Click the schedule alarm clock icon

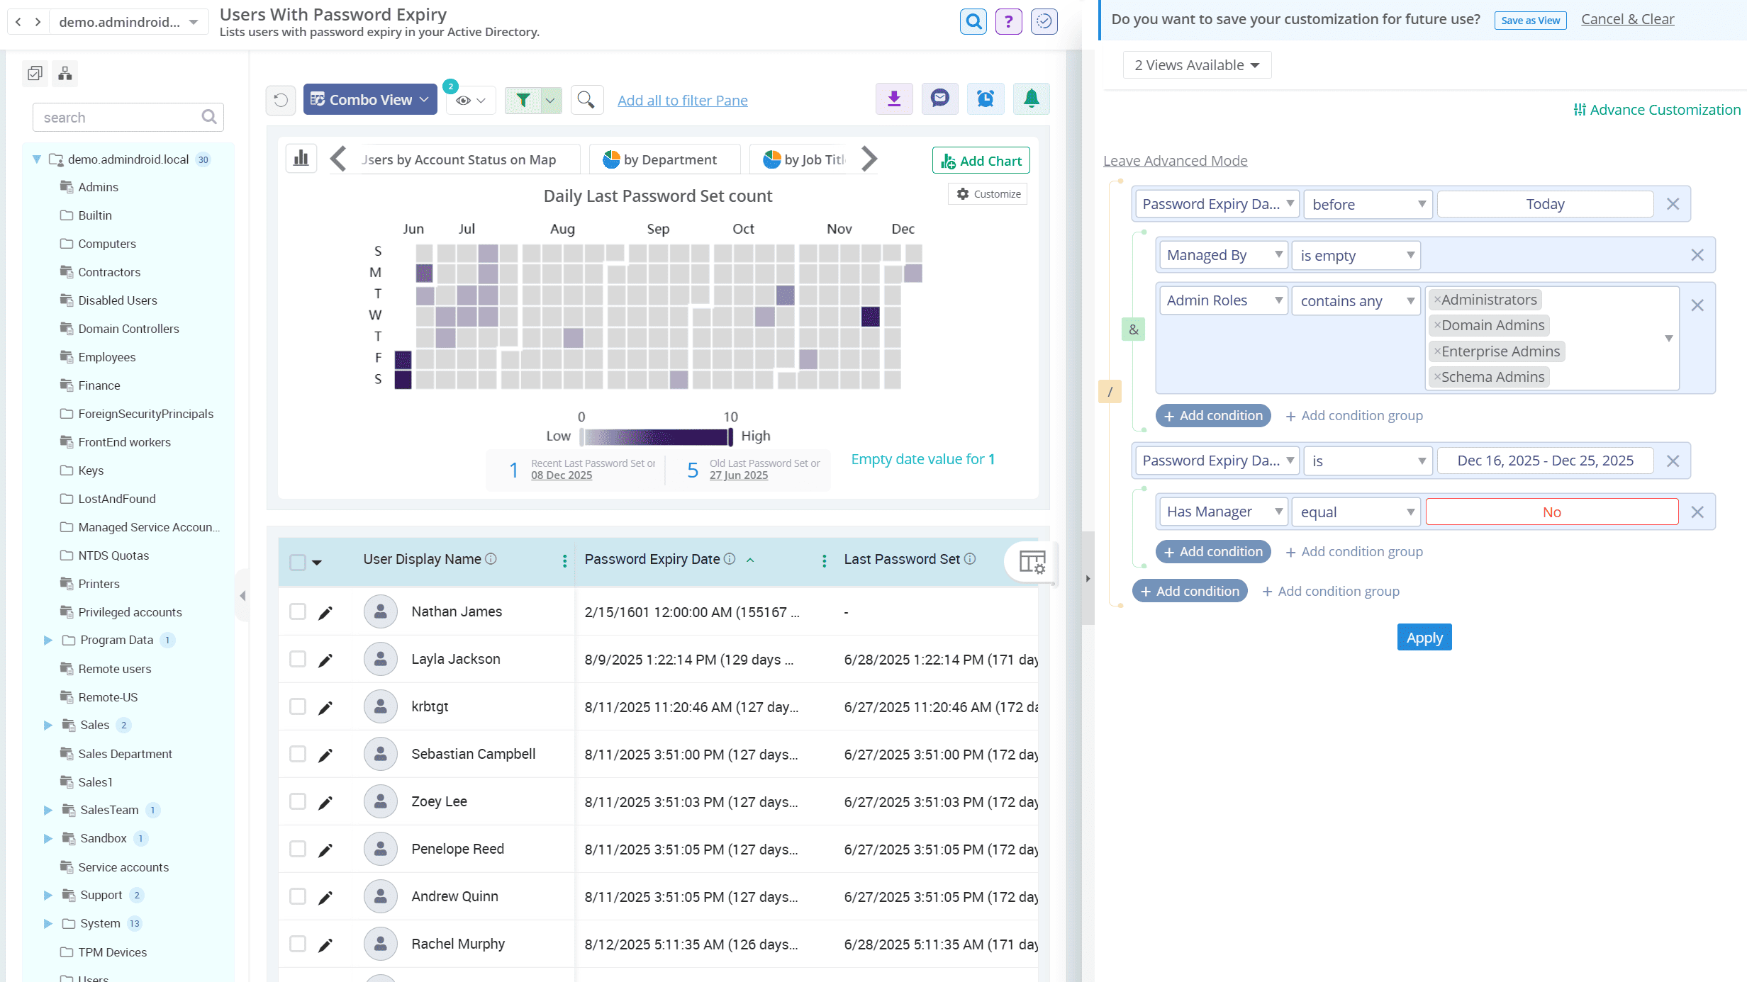click(x=986, y=99)
